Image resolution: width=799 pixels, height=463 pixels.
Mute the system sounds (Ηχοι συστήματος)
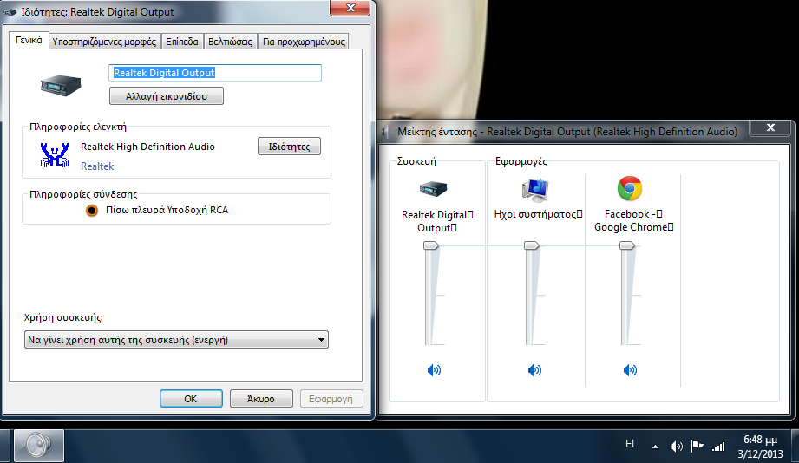pos(534,370)
